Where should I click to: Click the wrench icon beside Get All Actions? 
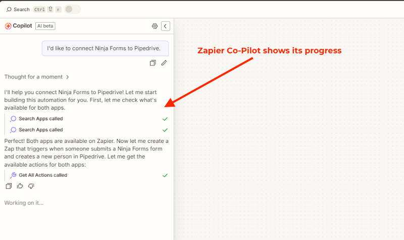(13, 175)
